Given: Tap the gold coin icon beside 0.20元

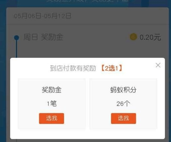Looking at the screenshot, I should [133, 37].
